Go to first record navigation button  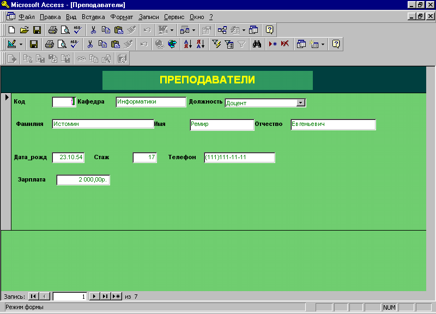pyautogui.click(x=33, y=296)
